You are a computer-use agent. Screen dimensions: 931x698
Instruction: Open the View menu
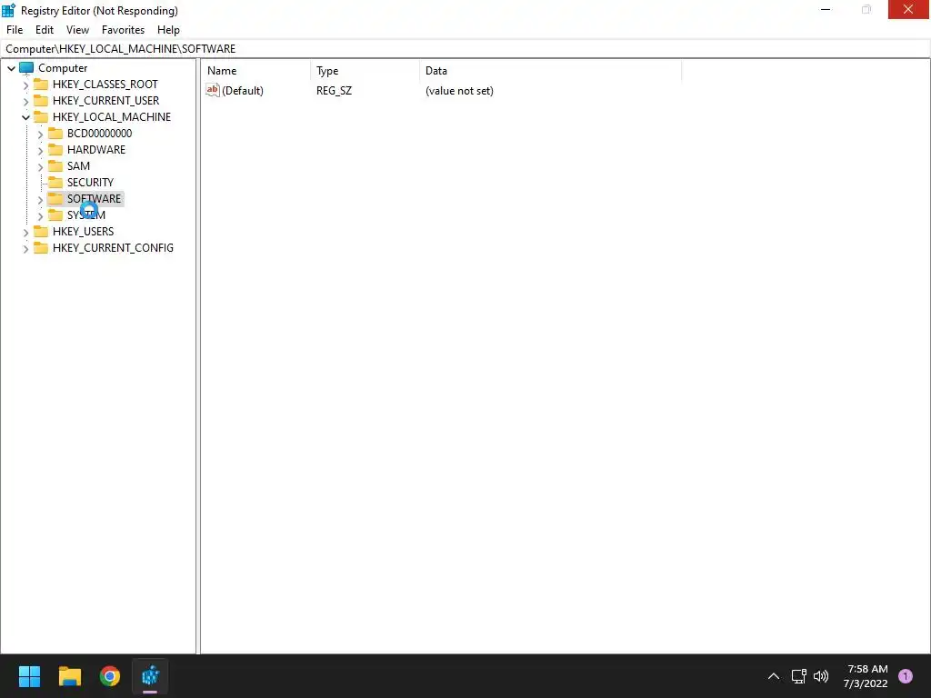tap(77, 30)
